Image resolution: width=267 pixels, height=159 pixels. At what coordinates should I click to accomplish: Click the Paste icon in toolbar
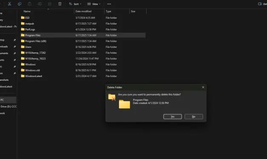click(30, 4)
